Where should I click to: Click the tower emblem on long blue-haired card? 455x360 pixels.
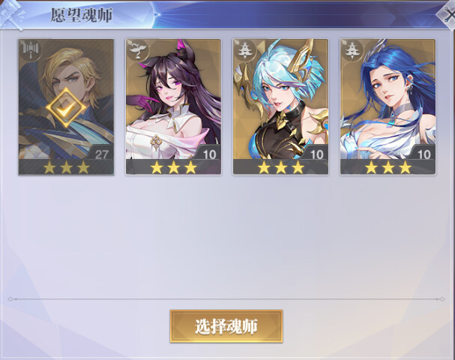[x=352, y=50]
